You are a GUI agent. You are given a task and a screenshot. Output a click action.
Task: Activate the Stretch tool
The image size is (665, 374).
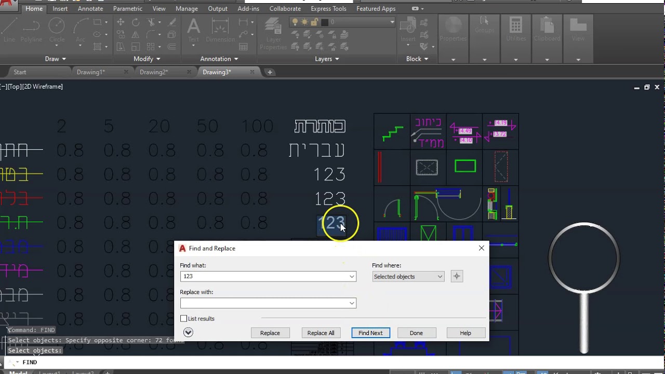pyautogui.click(x=121, y=47)
